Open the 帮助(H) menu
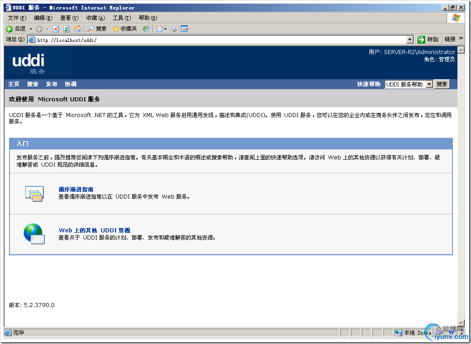 point(148,18)
